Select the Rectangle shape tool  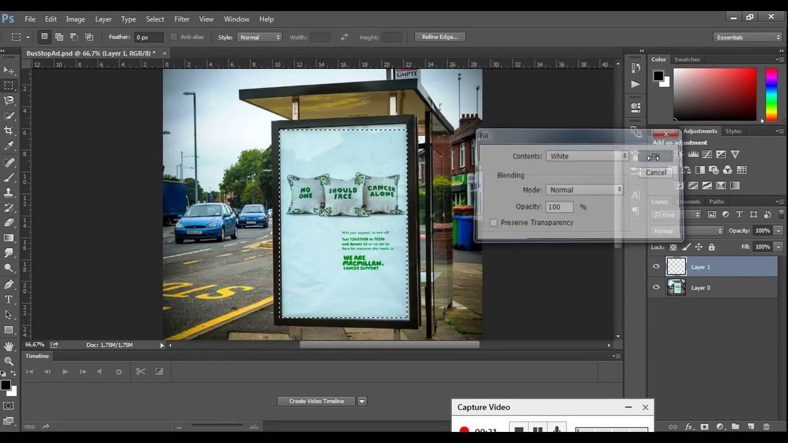pyautogui.click(x=9, y=330)
